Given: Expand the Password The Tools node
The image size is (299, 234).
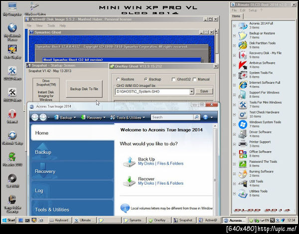Looking at the screenshot, I should coord(234,164).
